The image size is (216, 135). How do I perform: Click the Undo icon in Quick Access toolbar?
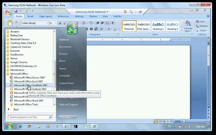(20, 11)
